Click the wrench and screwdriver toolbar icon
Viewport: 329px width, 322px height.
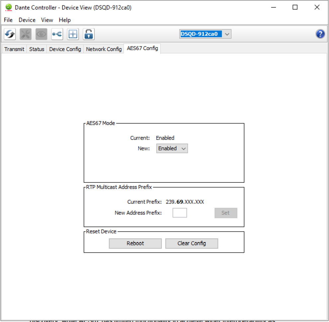tap(26, 34)
